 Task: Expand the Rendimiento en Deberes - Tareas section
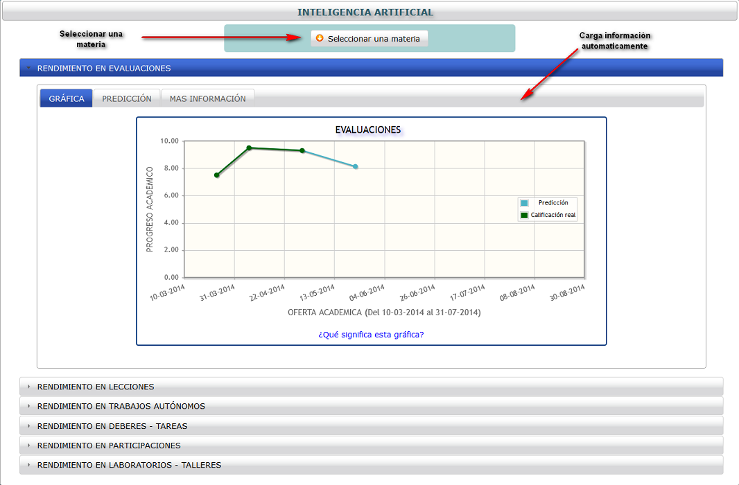[x=371, y=425]
